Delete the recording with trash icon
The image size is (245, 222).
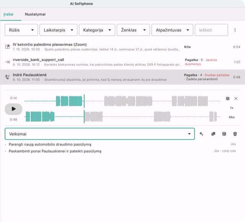click(235, 134)
